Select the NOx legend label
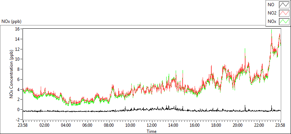Viewport: 291px width, 134px height. (x=272, y=21)
